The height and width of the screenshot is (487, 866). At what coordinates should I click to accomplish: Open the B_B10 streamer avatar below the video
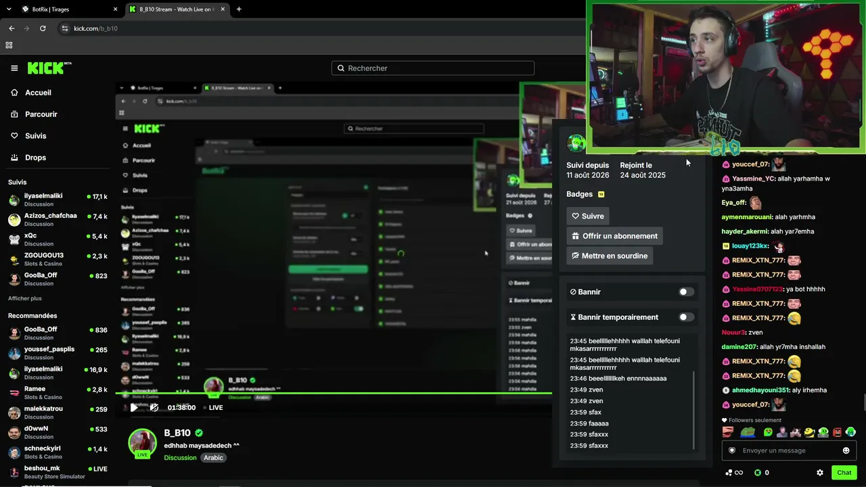pos(143,442)
